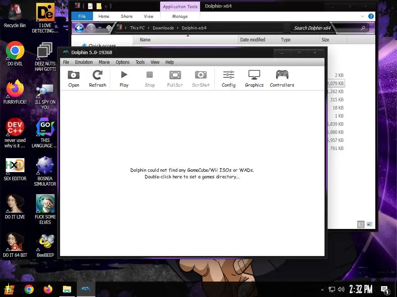Open the Movie menu

[104, 62]
